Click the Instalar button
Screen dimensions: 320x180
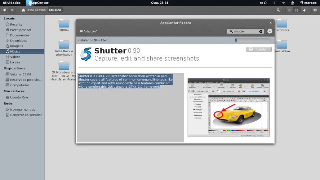pos(259,49)
